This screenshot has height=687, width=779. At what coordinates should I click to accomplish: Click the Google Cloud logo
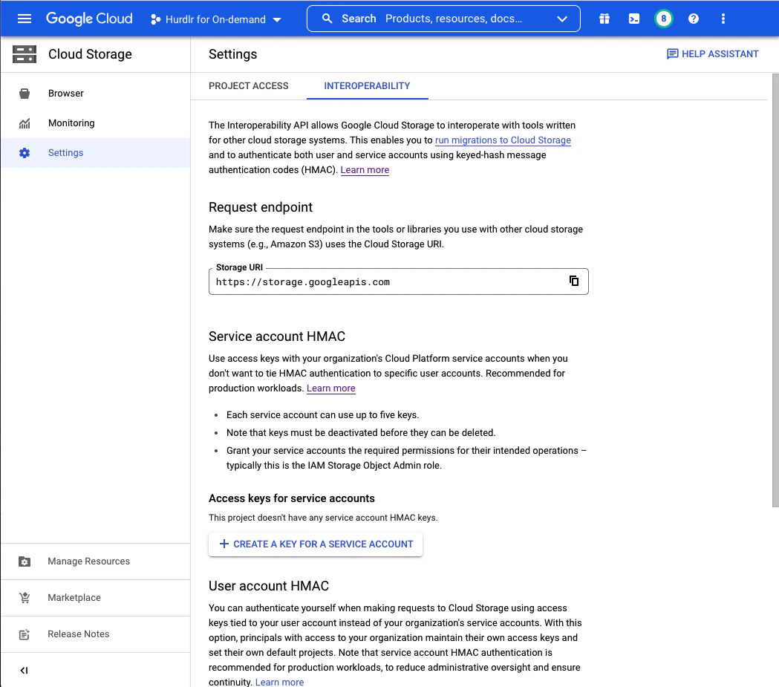[89, 19]
